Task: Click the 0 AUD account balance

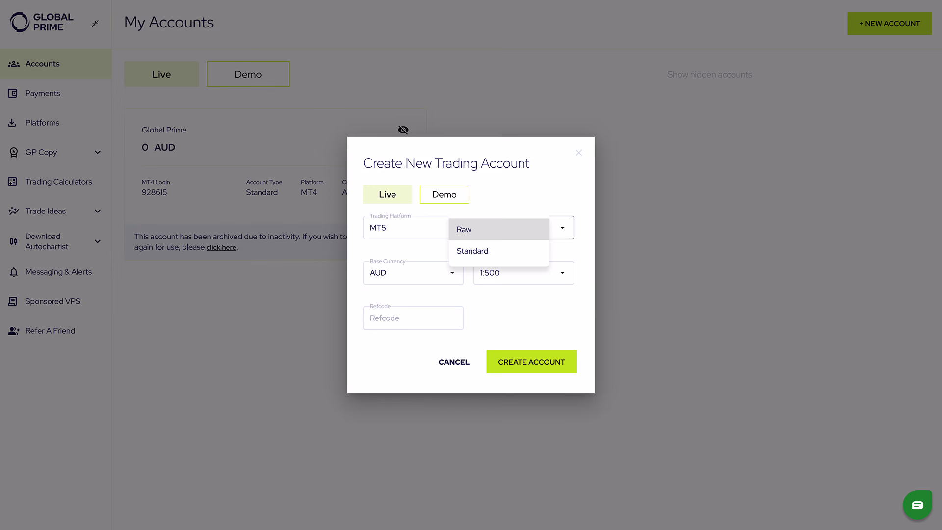Action: [158, 147]
